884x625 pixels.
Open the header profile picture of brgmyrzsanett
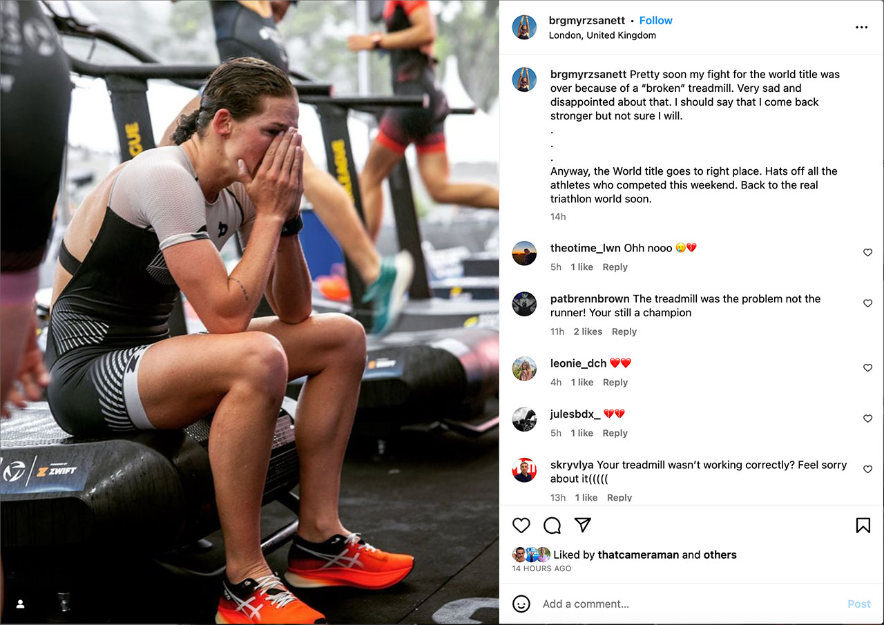(524, 28)
